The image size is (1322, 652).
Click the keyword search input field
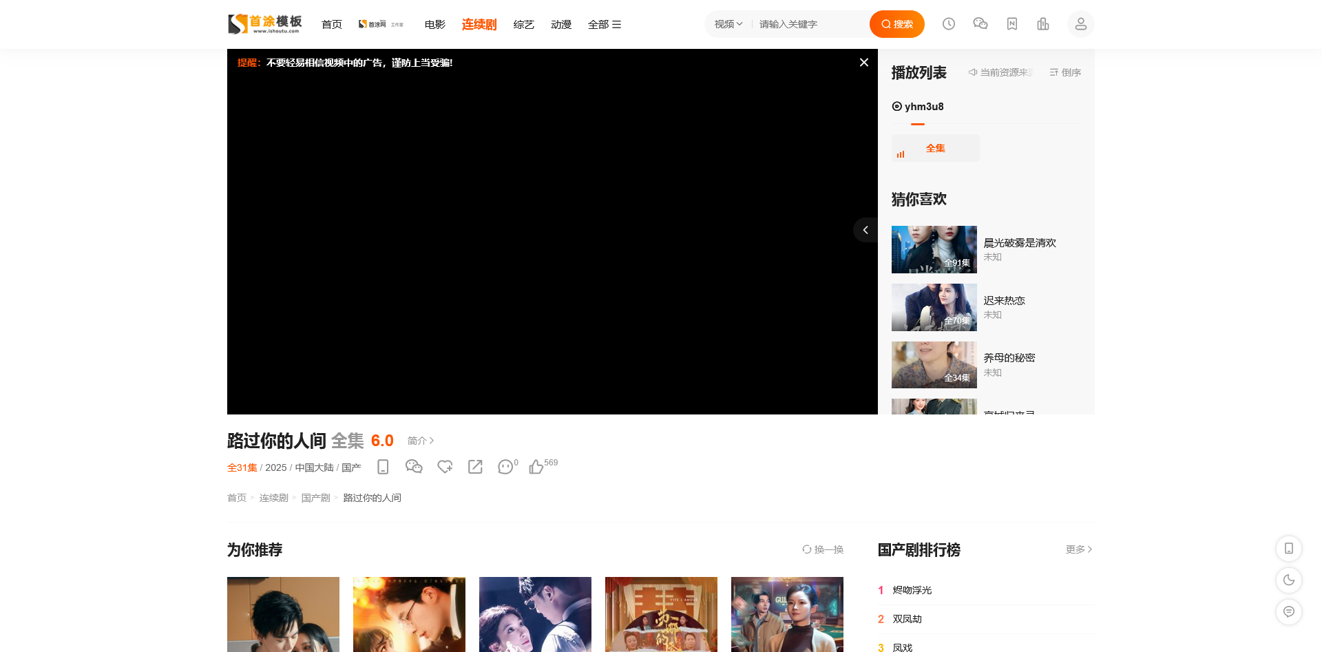point(809,24)
